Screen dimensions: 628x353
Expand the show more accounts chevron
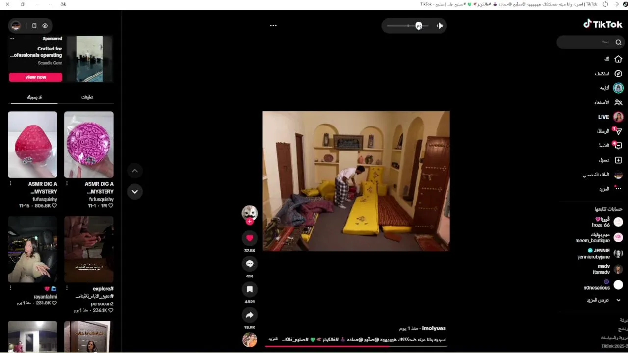pyautogui.click(x=618, y=300)
